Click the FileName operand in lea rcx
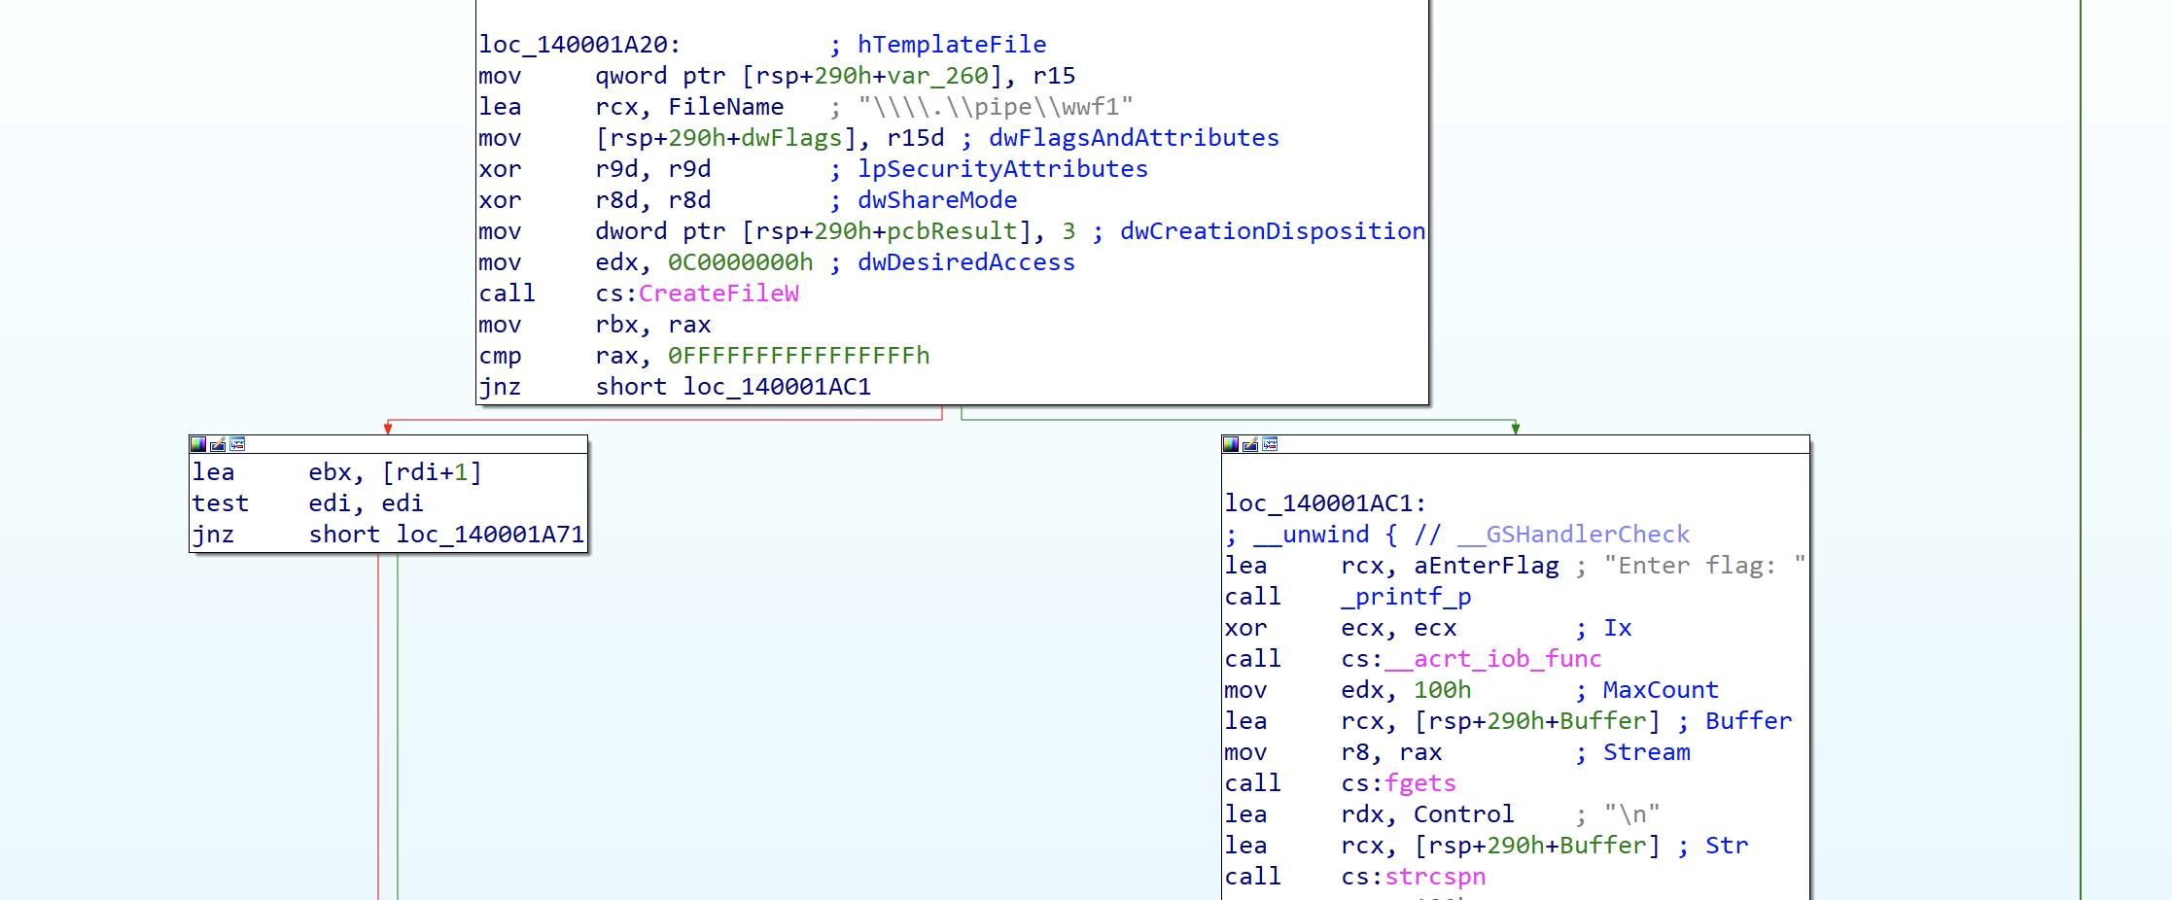Viewport: 2172px width, 900px height. tap(725, 107)
